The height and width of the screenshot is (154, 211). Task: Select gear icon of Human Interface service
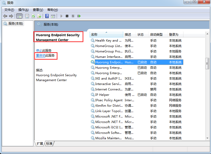(92, 57)
